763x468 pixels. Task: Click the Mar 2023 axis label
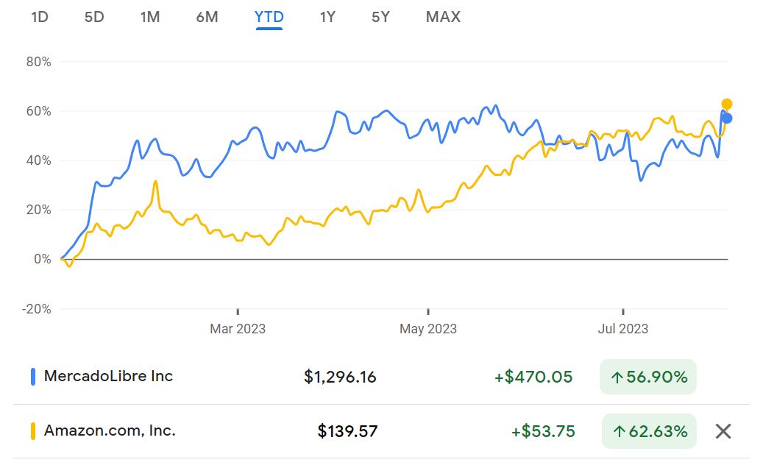(x=238, y=329)
